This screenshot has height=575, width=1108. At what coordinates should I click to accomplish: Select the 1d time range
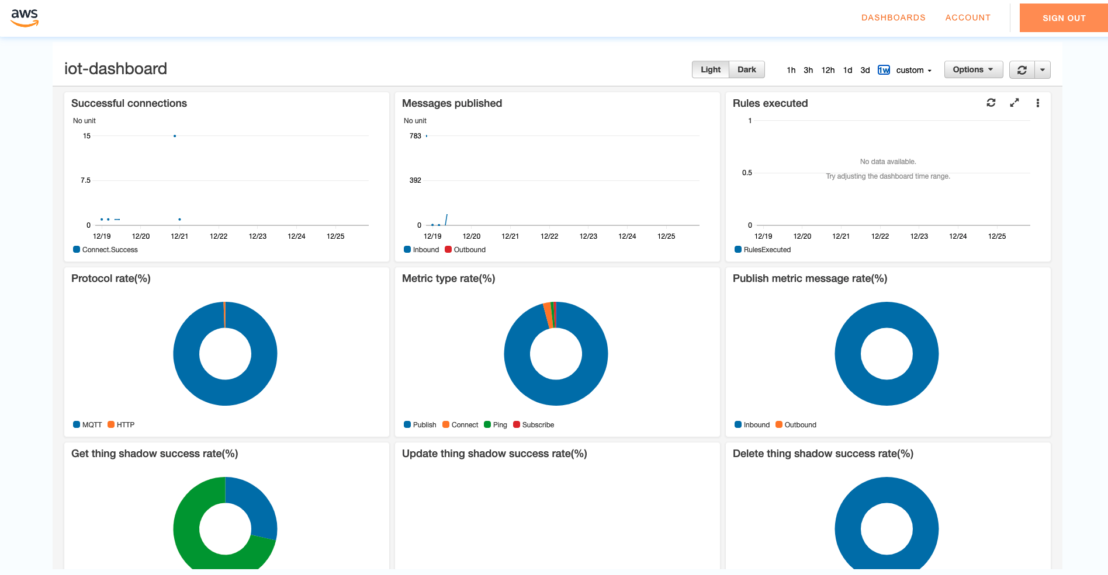pyautogui.click(x=848, y=70)
